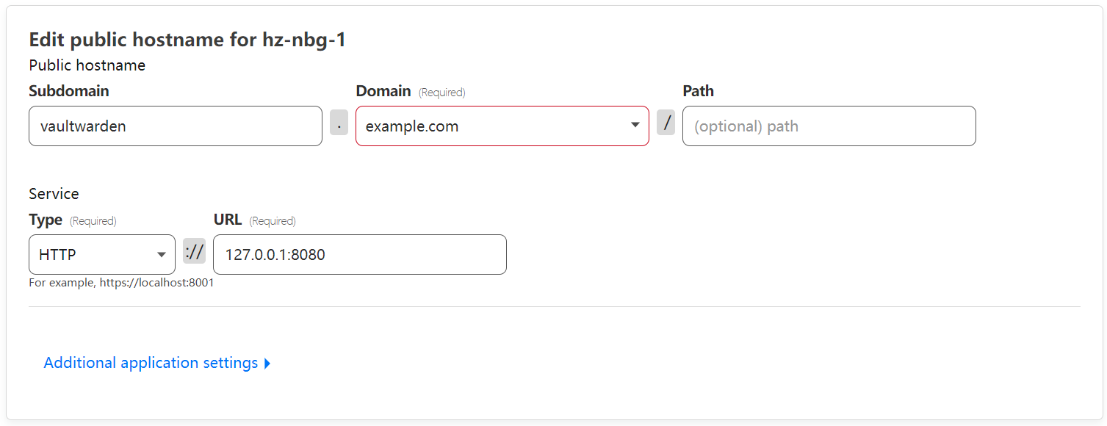Open the Domain dropdown showing example.com
This screenshot has height=426, width=1107.
click(502, 126)
